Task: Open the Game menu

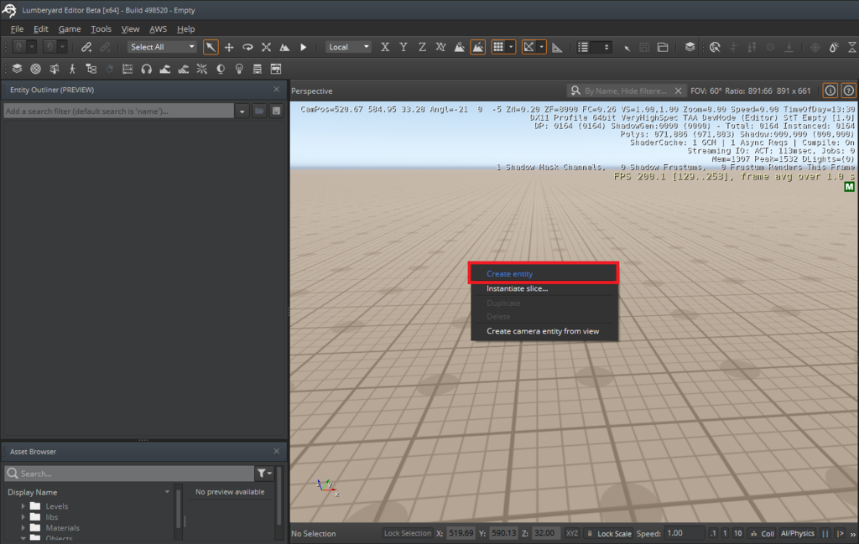Action: 70,29
